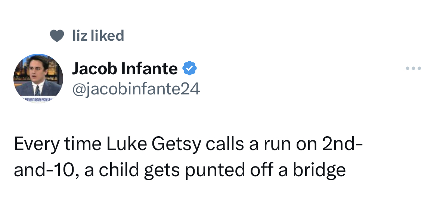437x212 pixels.
Task: Open Jacob Infante's profile picture
Action: coord(38,78)
